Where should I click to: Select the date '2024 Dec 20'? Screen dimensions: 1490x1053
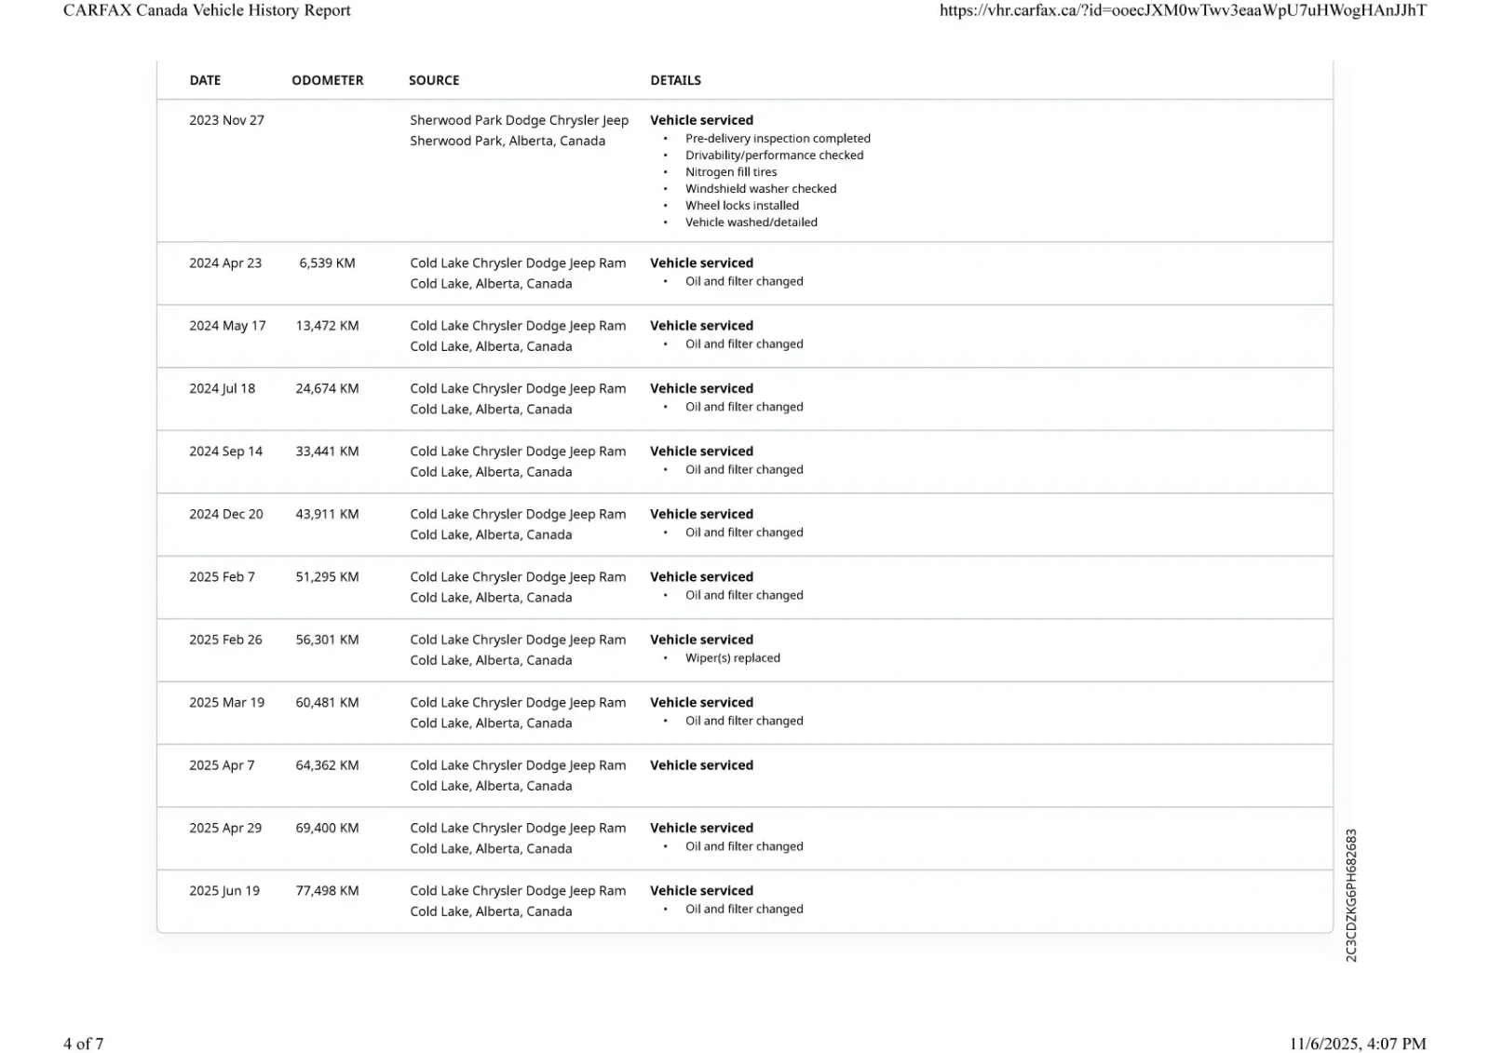(x=226, y=514)
